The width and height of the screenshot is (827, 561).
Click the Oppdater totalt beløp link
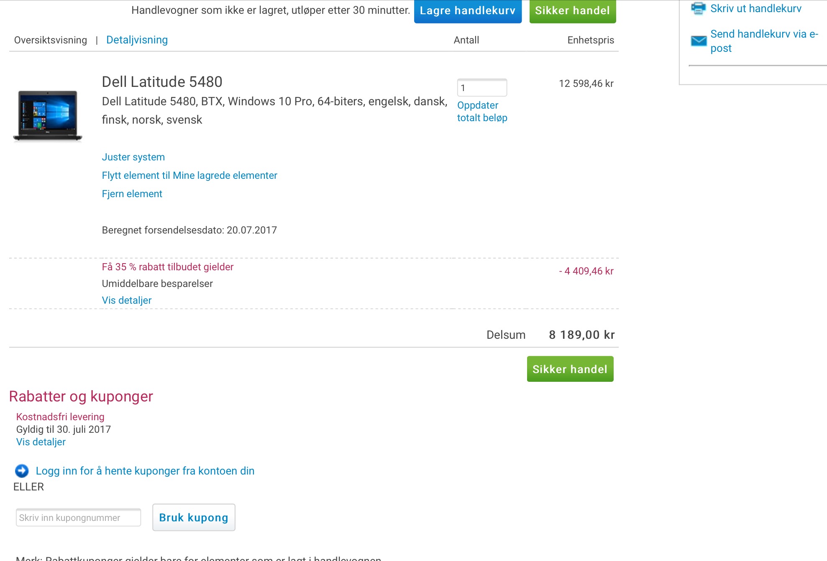coord(482,112)
